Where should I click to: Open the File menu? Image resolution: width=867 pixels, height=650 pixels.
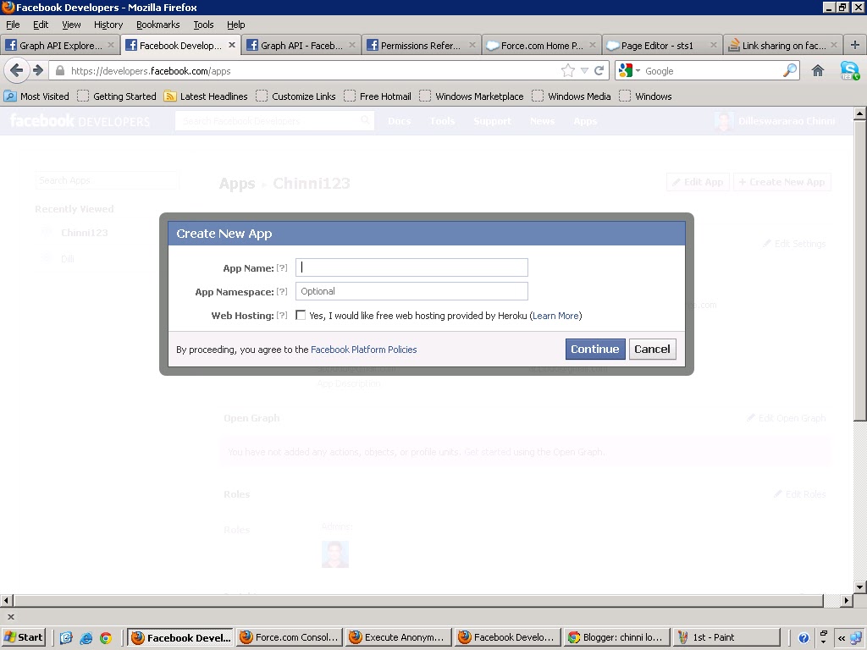(x=13, y=25)
